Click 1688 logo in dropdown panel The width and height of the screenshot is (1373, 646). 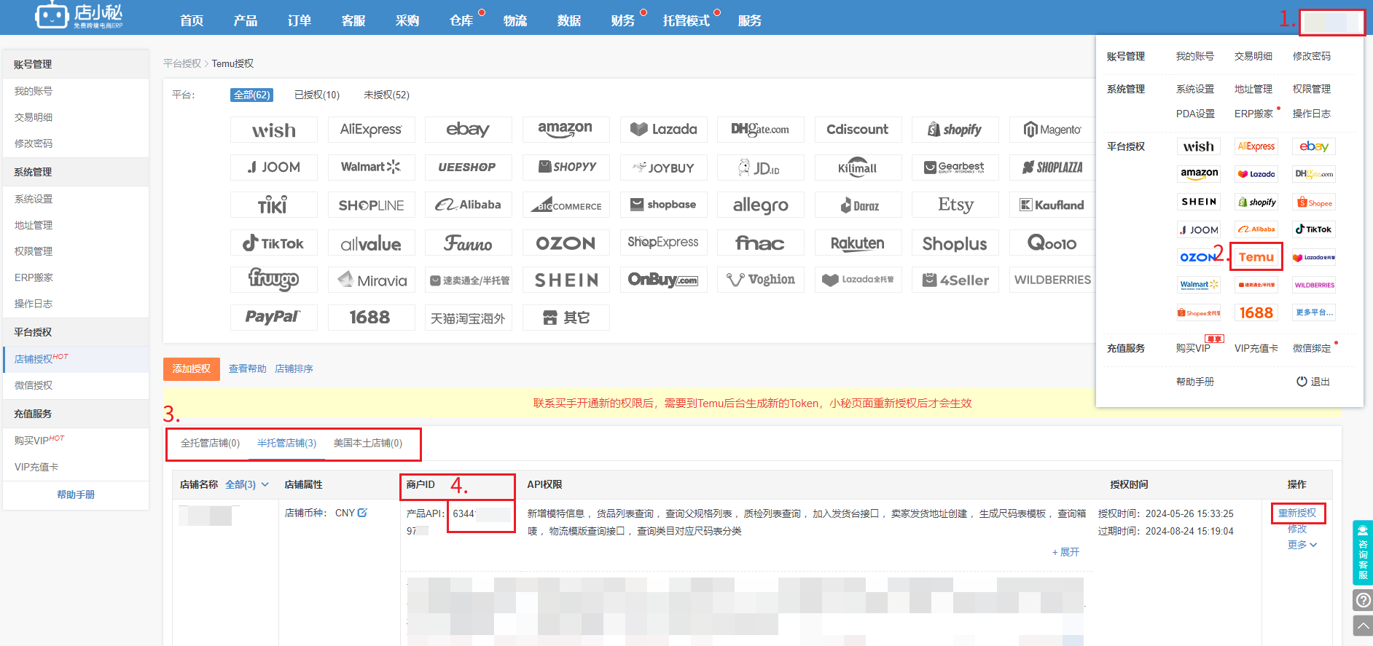(1256, 312)
